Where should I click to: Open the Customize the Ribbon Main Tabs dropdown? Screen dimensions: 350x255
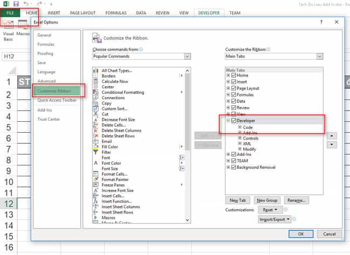click(320, 56)
